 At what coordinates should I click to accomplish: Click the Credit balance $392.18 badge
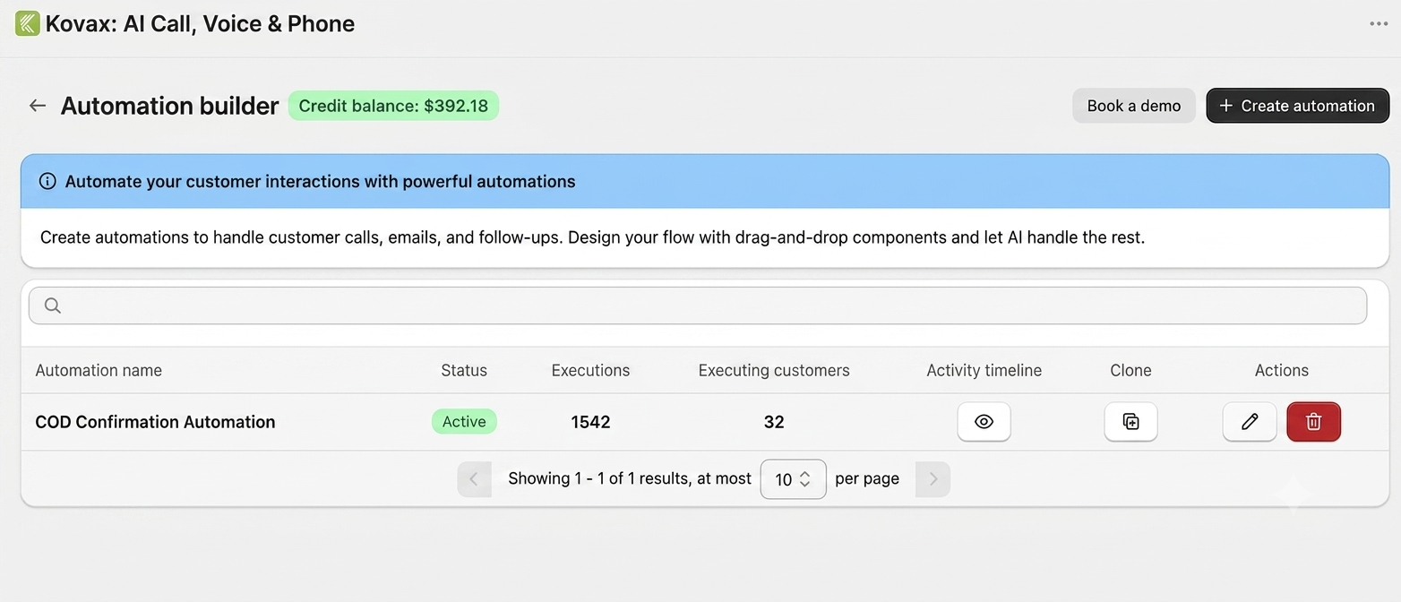click(x=393, y=106)
